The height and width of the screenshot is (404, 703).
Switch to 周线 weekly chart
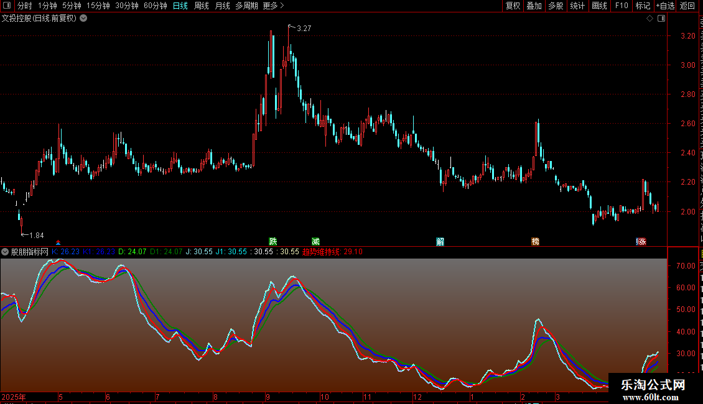tap(202, 6)
